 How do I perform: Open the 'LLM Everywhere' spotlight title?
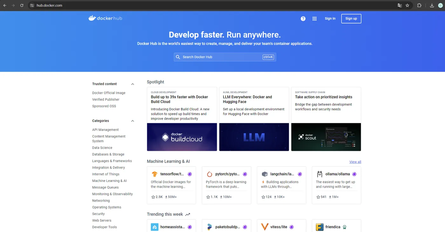[247, 100]
